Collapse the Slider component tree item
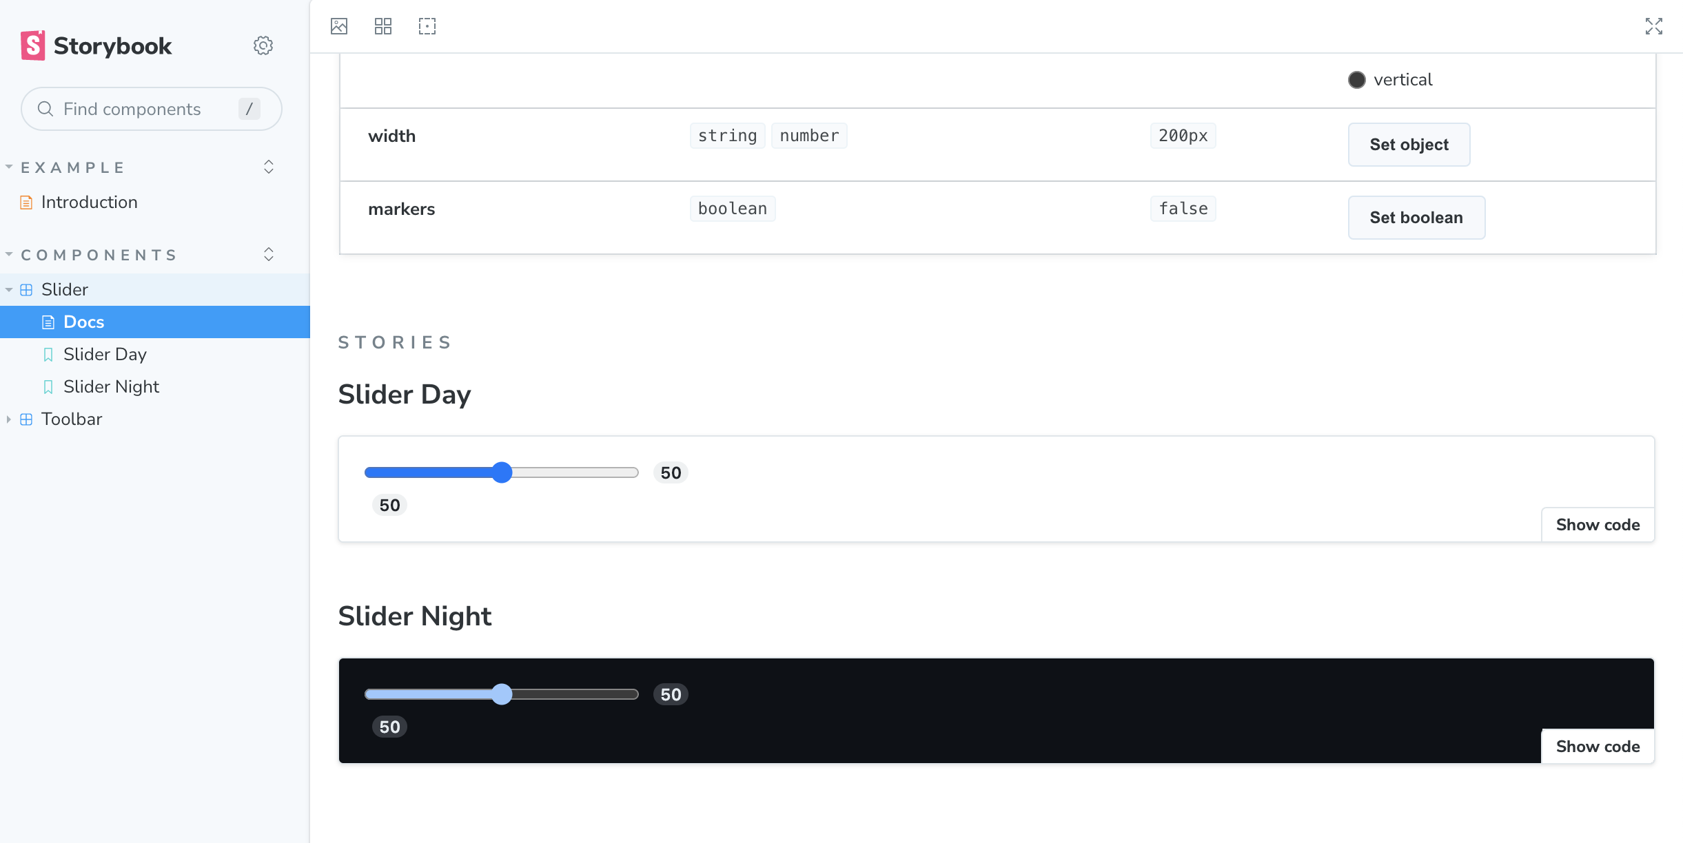This screenshot has width=1683, height=843. (x=8, y=289)
